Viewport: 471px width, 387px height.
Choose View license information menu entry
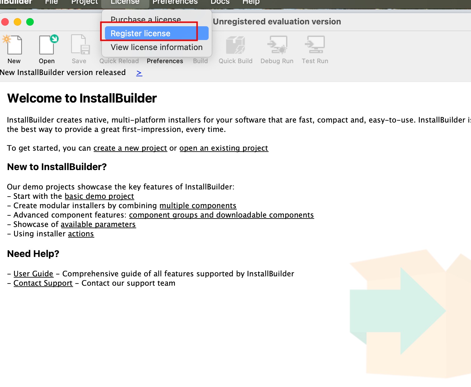[156, 47]
